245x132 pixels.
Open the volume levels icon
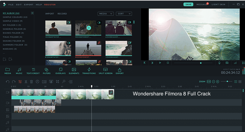point(235,63)
